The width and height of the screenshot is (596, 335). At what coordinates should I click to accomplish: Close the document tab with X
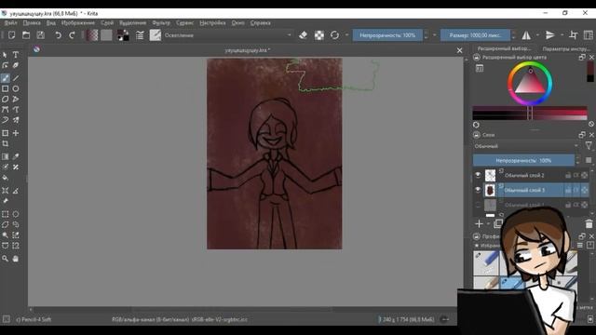tap(459, 50)
